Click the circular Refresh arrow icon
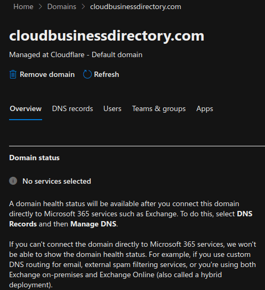Image resolution: width=265 pixels, height=290 pixels. click(x=87, y=74)
